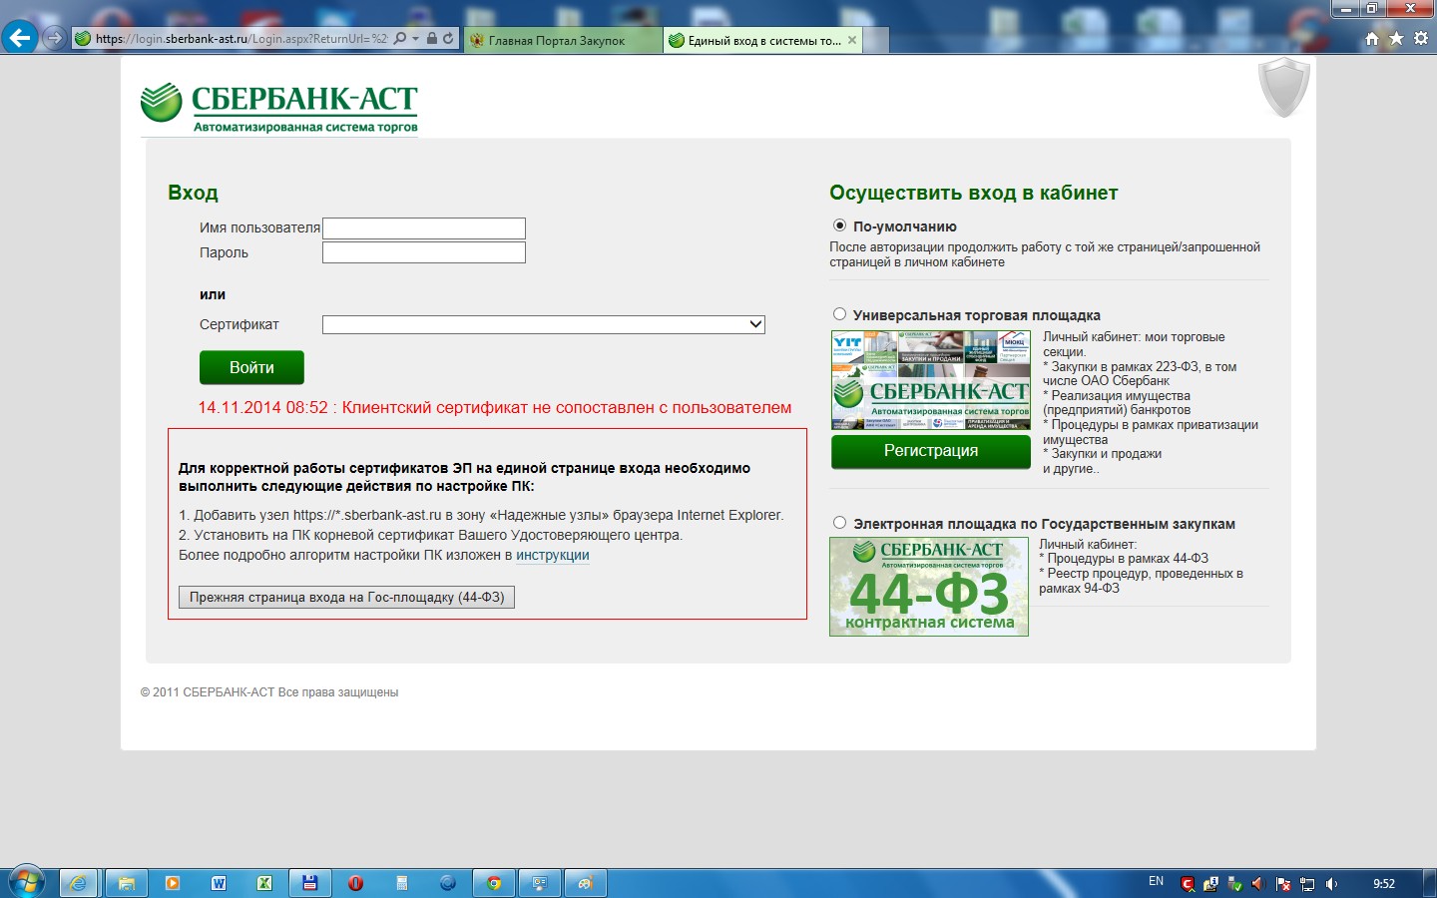Open the floppy disk app in taskbar
This screenshot has width=1437, height=898.
pyautogui.click(x=310, y=883)
